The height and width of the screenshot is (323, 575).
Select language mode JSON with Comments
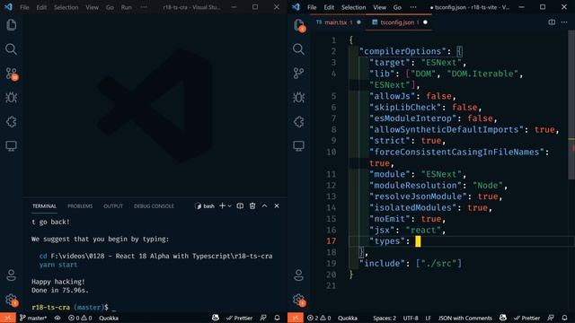(x=465, y=318)
